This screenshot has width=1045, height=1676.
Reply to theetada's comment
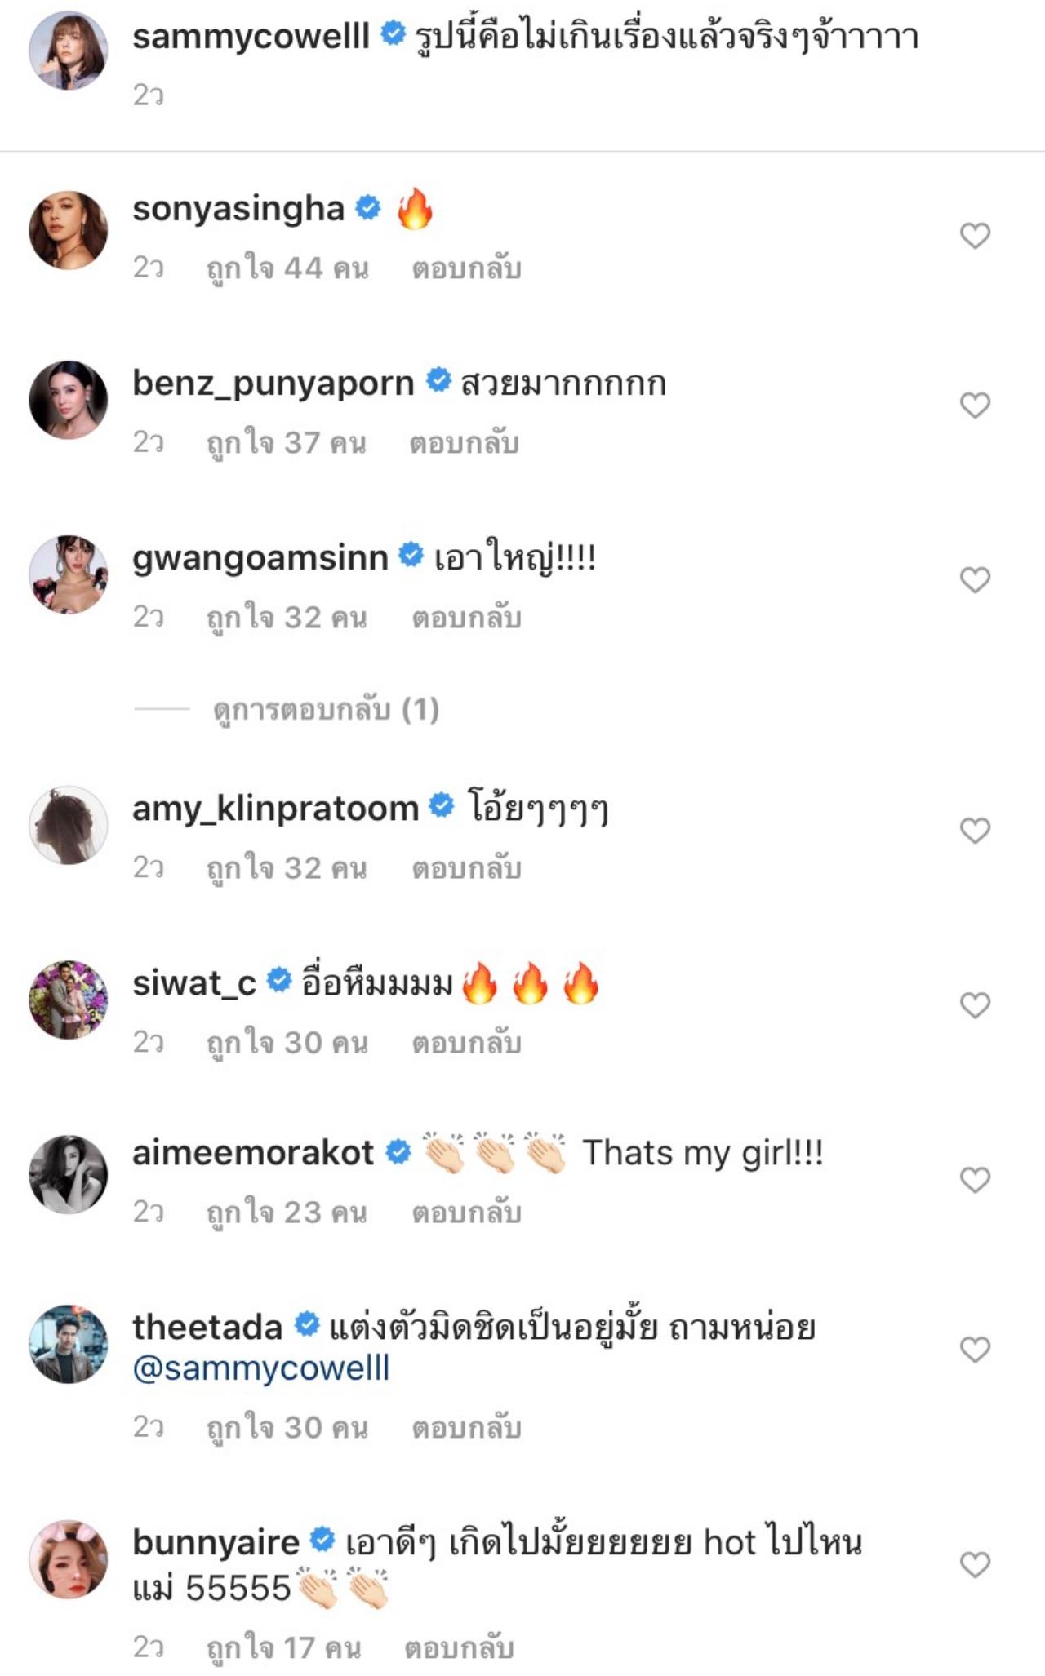pos(466,1428)
